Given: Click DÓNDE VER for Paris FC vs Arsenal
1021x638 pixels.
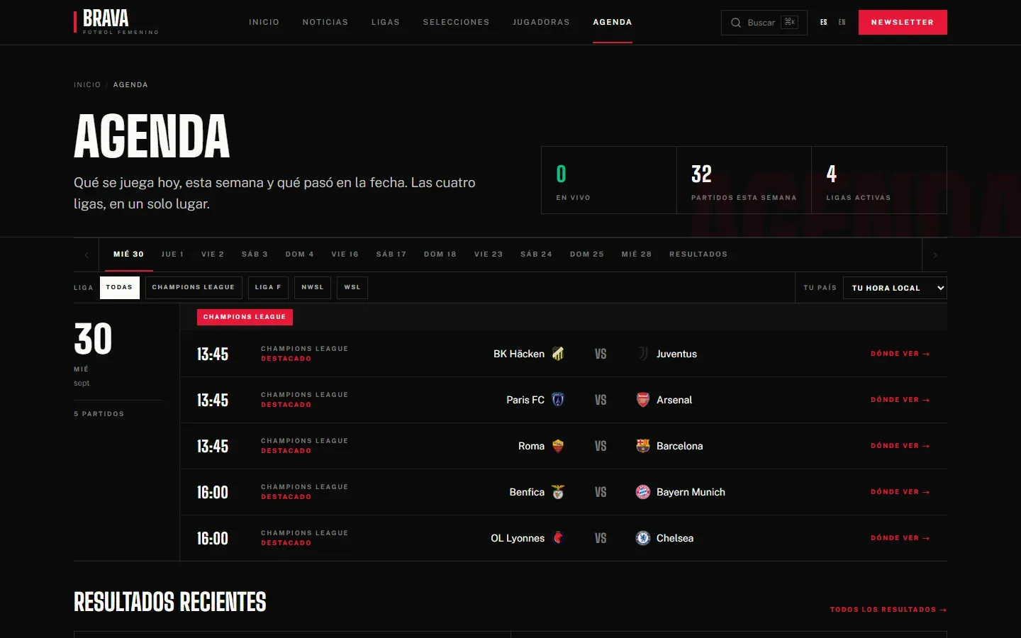Looking at the screenshot, I should click(900, 400).
